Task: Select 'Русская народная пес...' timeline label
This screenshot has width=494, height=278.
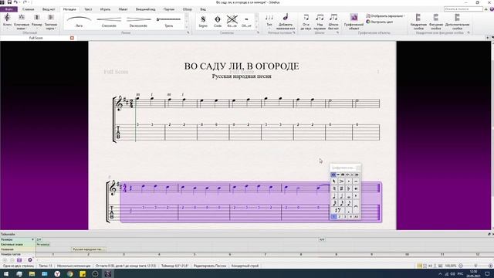Action: (x=88, y=249)
